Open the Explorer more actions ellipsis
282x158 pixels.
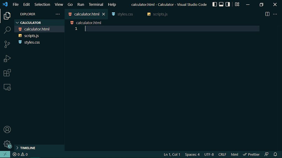pyautogui.click(x=58, y=14)
